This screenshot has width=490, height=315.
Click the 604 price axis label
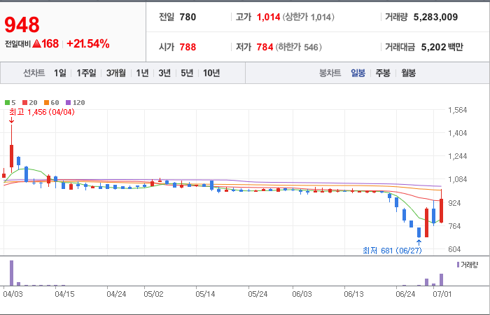coord(455,249)
